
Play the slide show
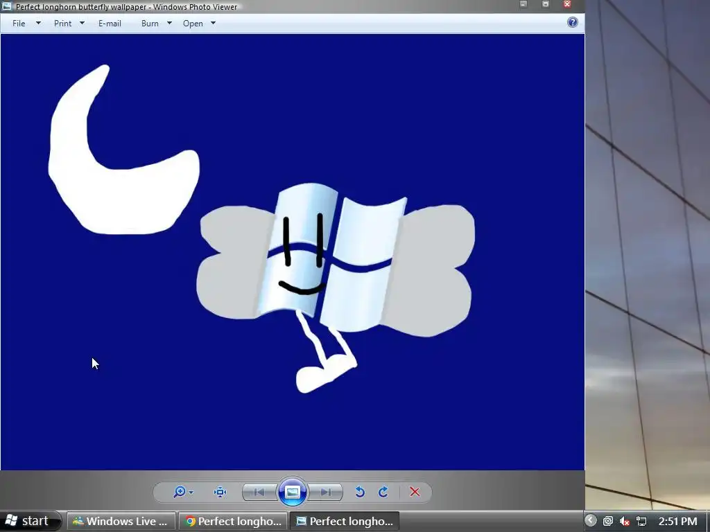[x=293, y=492]
